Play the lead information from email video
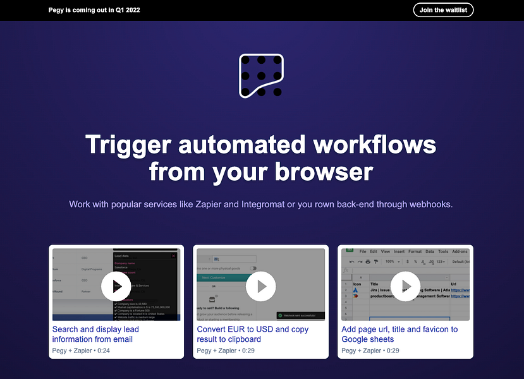The width and height of the screenshot is (524, 379). [x=116, y=286]
